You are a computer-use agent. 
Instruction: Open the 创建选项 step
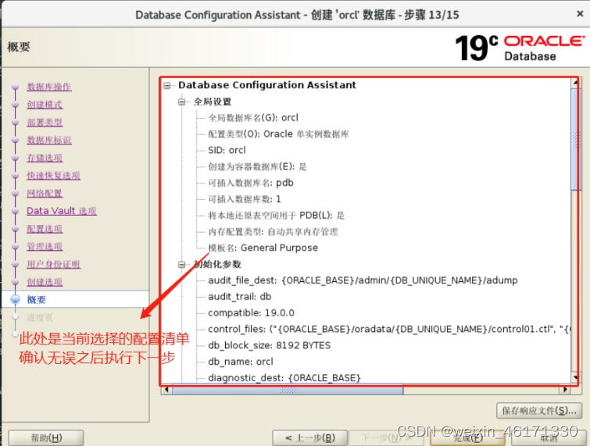[45, 282]
